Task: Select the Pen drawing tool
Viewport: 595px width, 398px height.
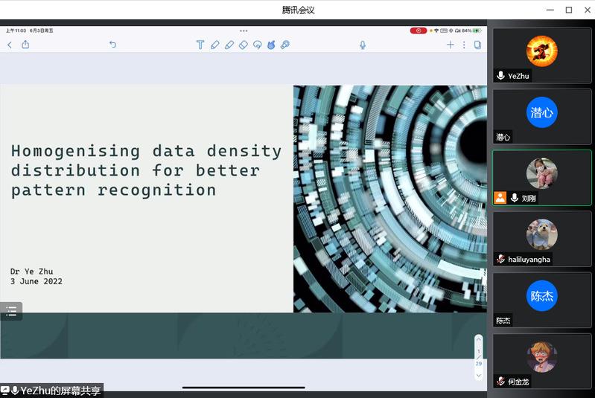Action: [x=214, y=45]
